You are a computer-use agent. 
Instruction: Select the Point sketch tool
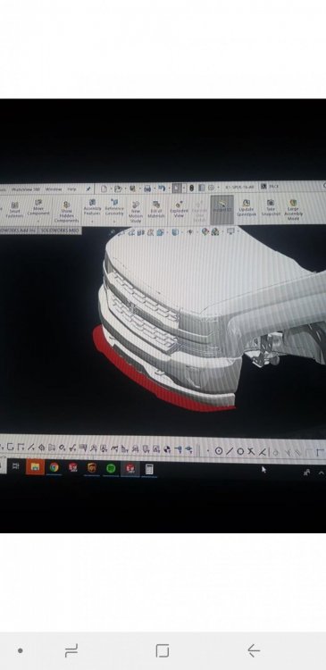pos(208,451)
